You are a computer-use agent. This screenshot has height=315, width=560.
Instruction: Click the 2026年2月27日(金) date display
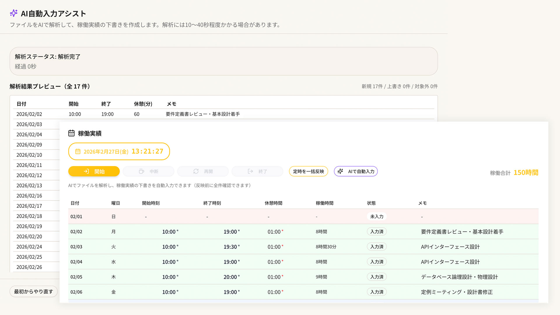[106, 152]
